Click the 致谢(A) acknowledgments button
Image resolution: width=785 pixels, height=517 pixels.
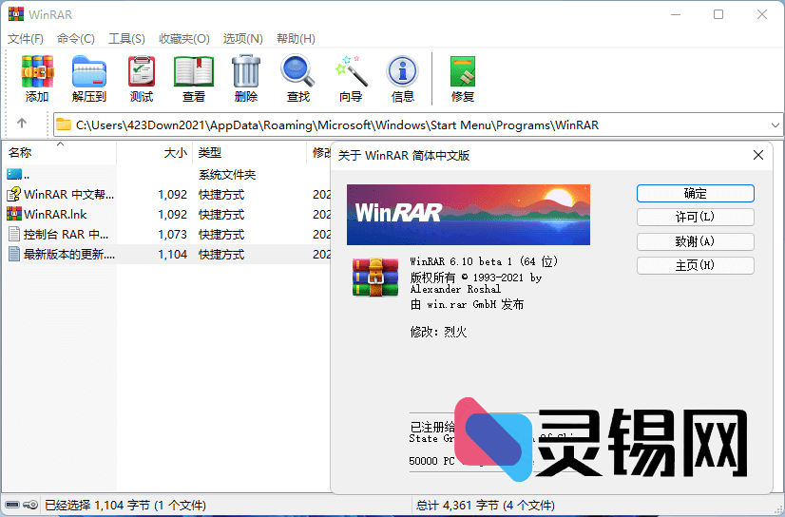click(696, 241)
